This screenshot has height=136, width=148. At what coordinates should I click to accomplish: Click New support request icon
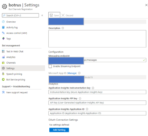tap(4, 92)
